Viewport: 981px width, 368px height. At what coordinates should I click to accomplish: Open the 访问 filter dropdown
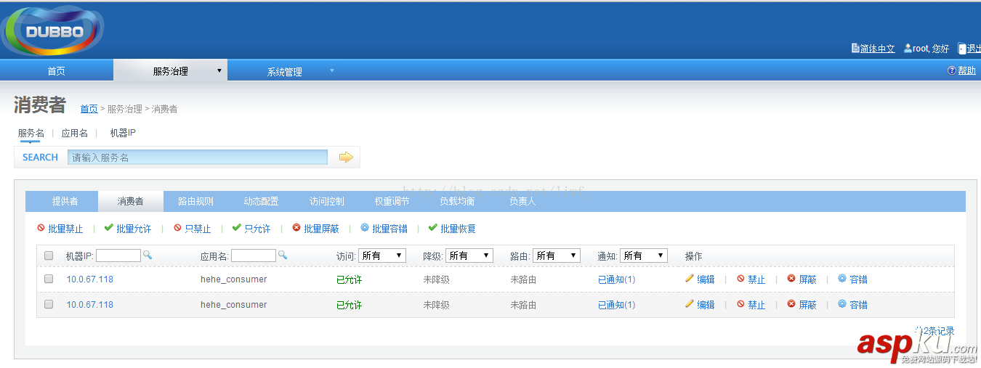tap(382, 255)
